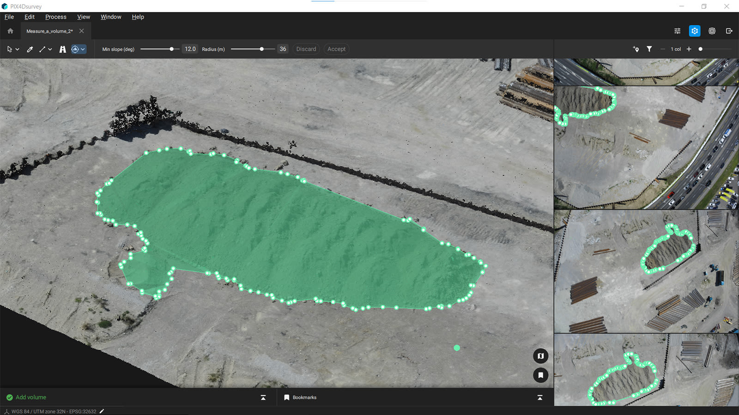Open the image filter funnel icon
Image resolution: width=739 pixels, height=415 pixels.
[650, 49]
